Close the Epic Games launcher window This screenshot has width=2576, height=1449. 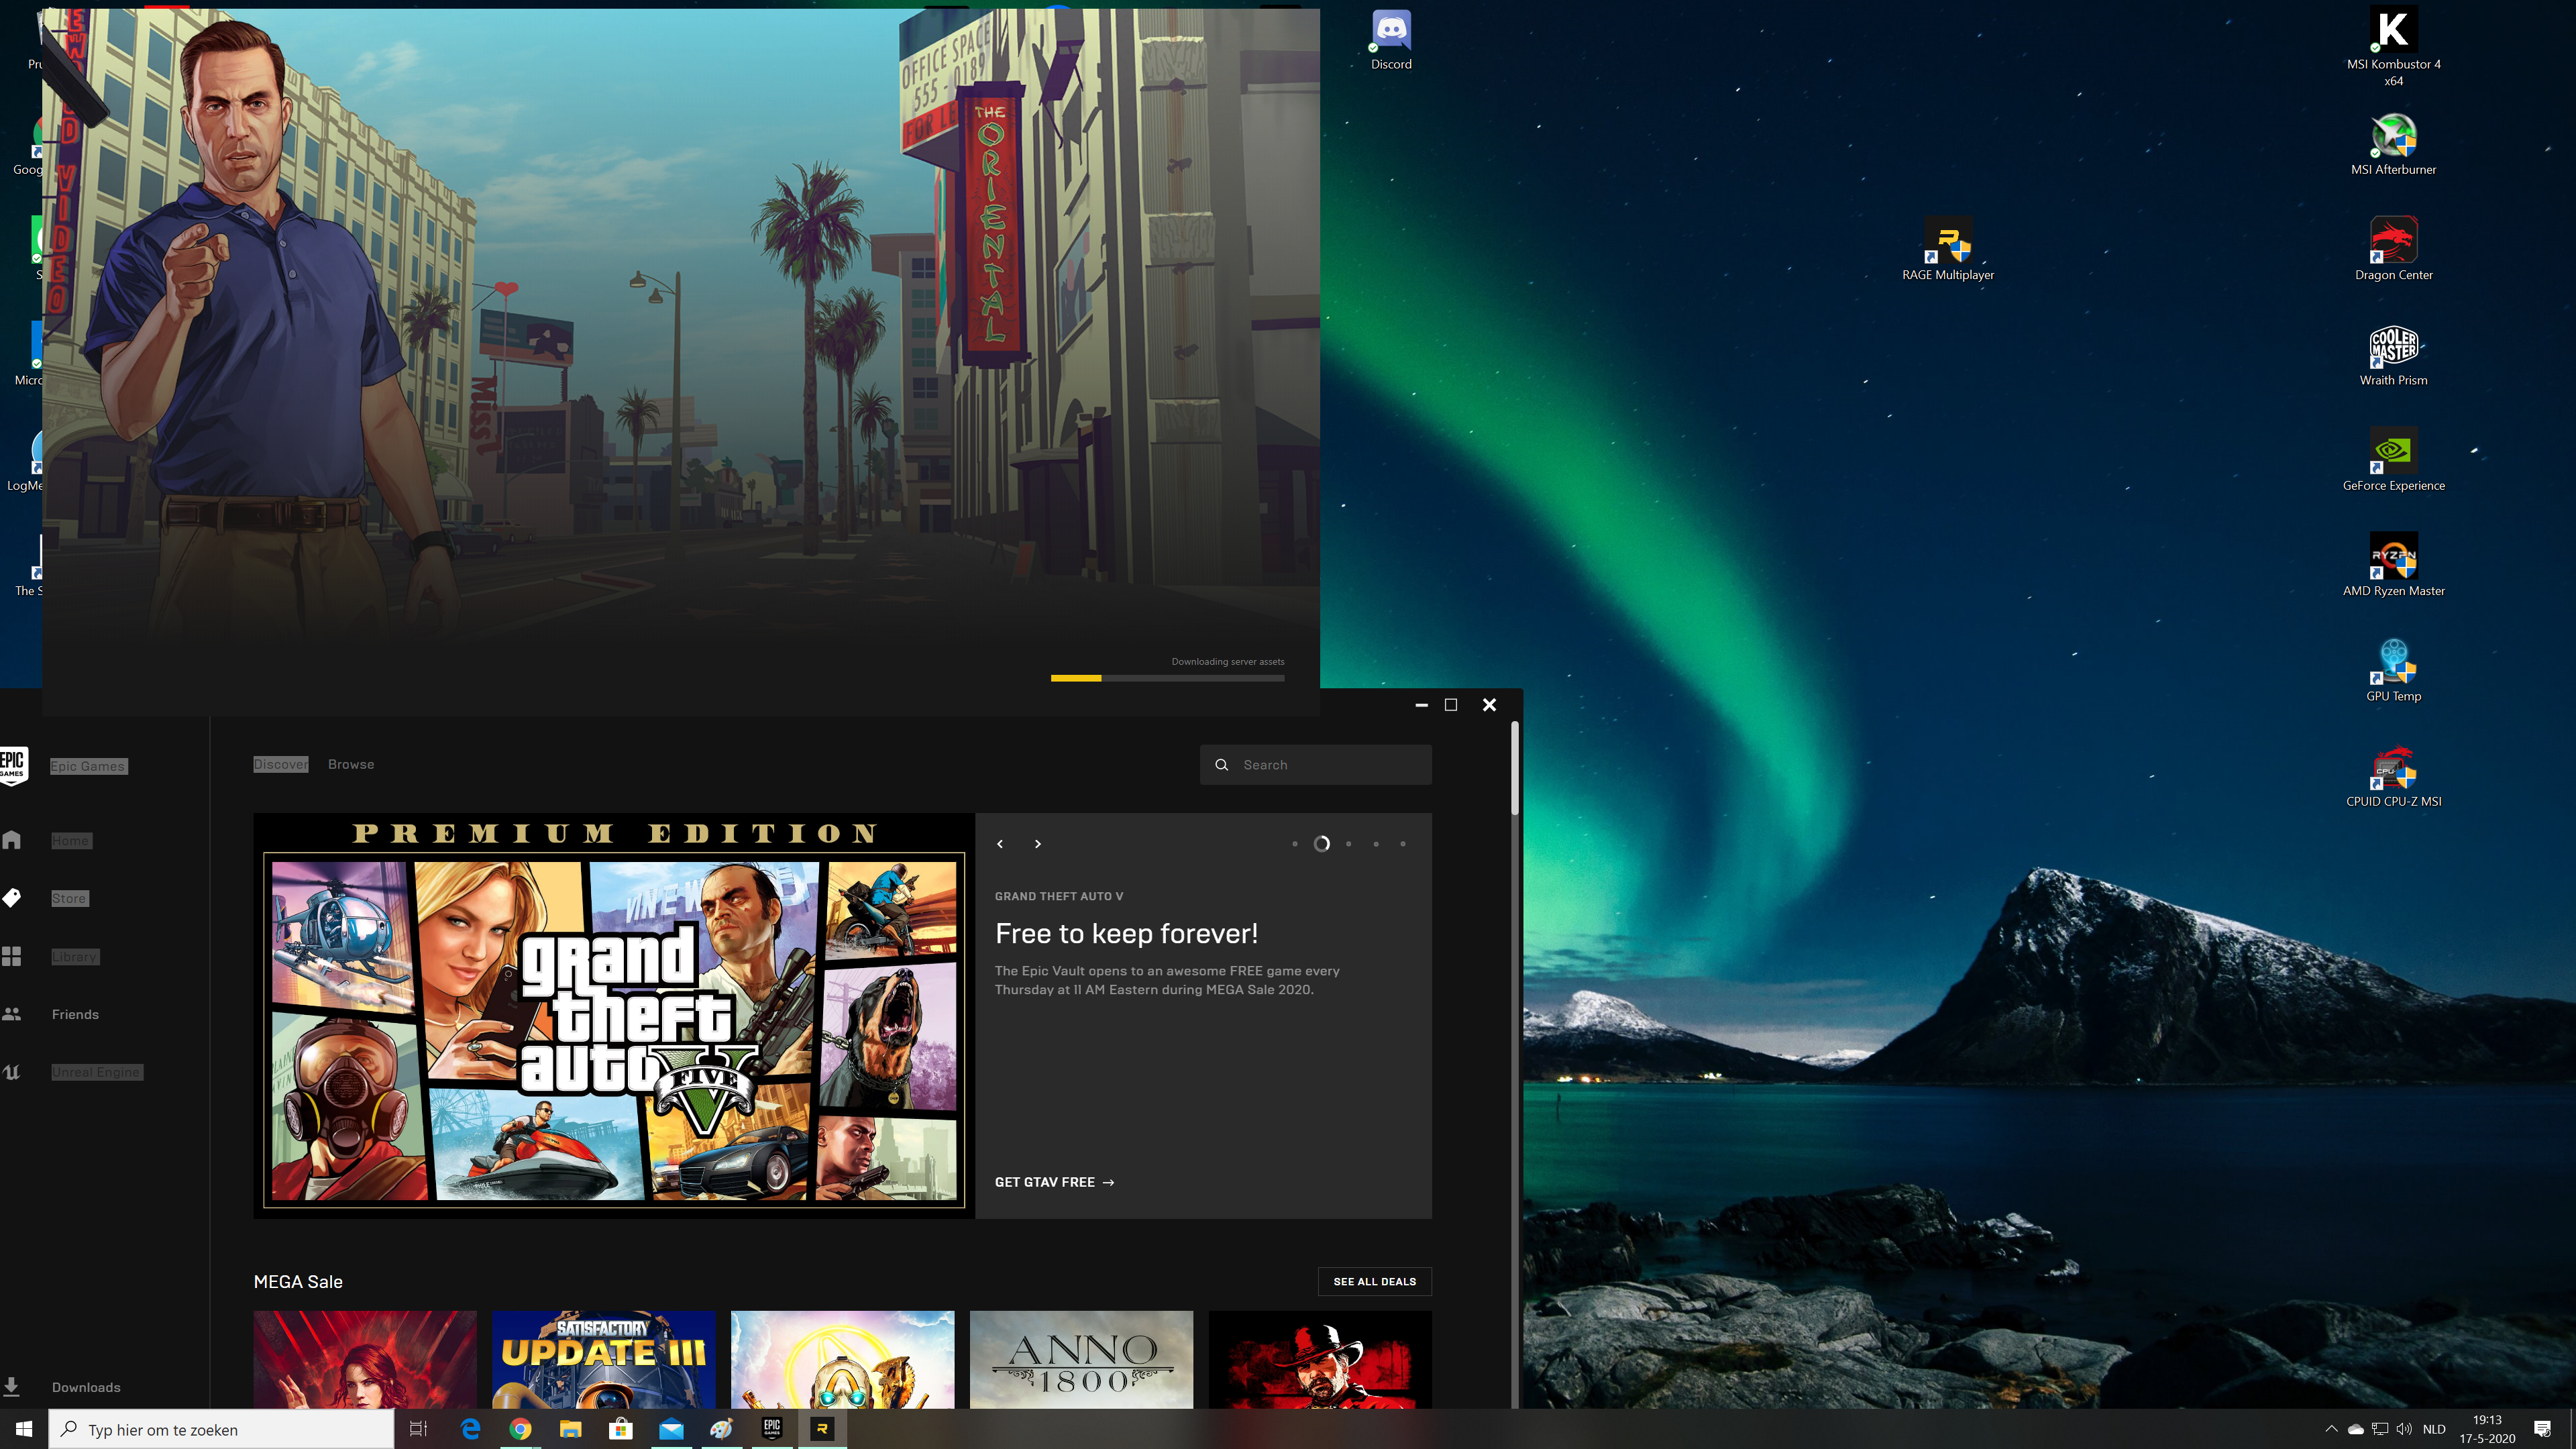pyautogui.click(x=1489, y=705)
